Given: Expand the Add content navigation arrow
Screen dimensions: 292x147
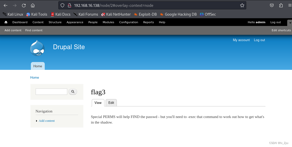Looking at the screenshot, I should (37, 121).
